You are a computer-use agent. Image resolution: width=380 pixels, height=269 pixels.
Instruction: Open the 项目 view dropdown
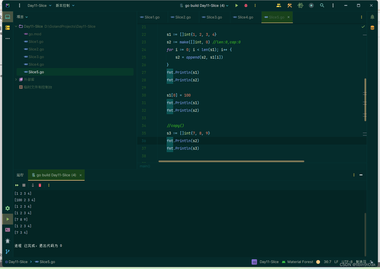[x=22, y=17]
